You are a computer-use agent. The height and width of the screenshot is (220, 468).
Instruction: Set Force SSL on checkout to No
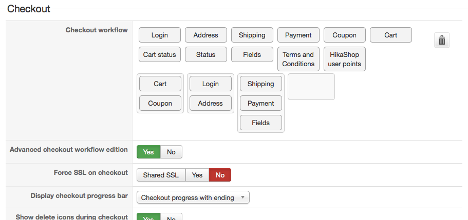(220, 175)
